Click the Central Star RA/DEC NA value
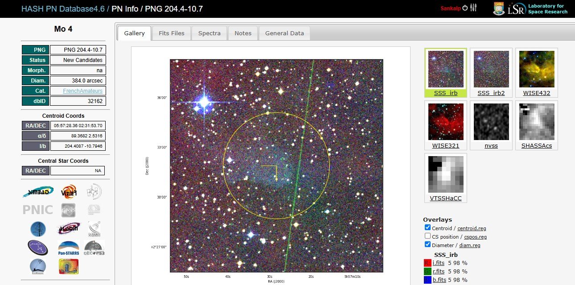This screenshot has width=575, height=285. pyautogui.click(x=78, y=170)
